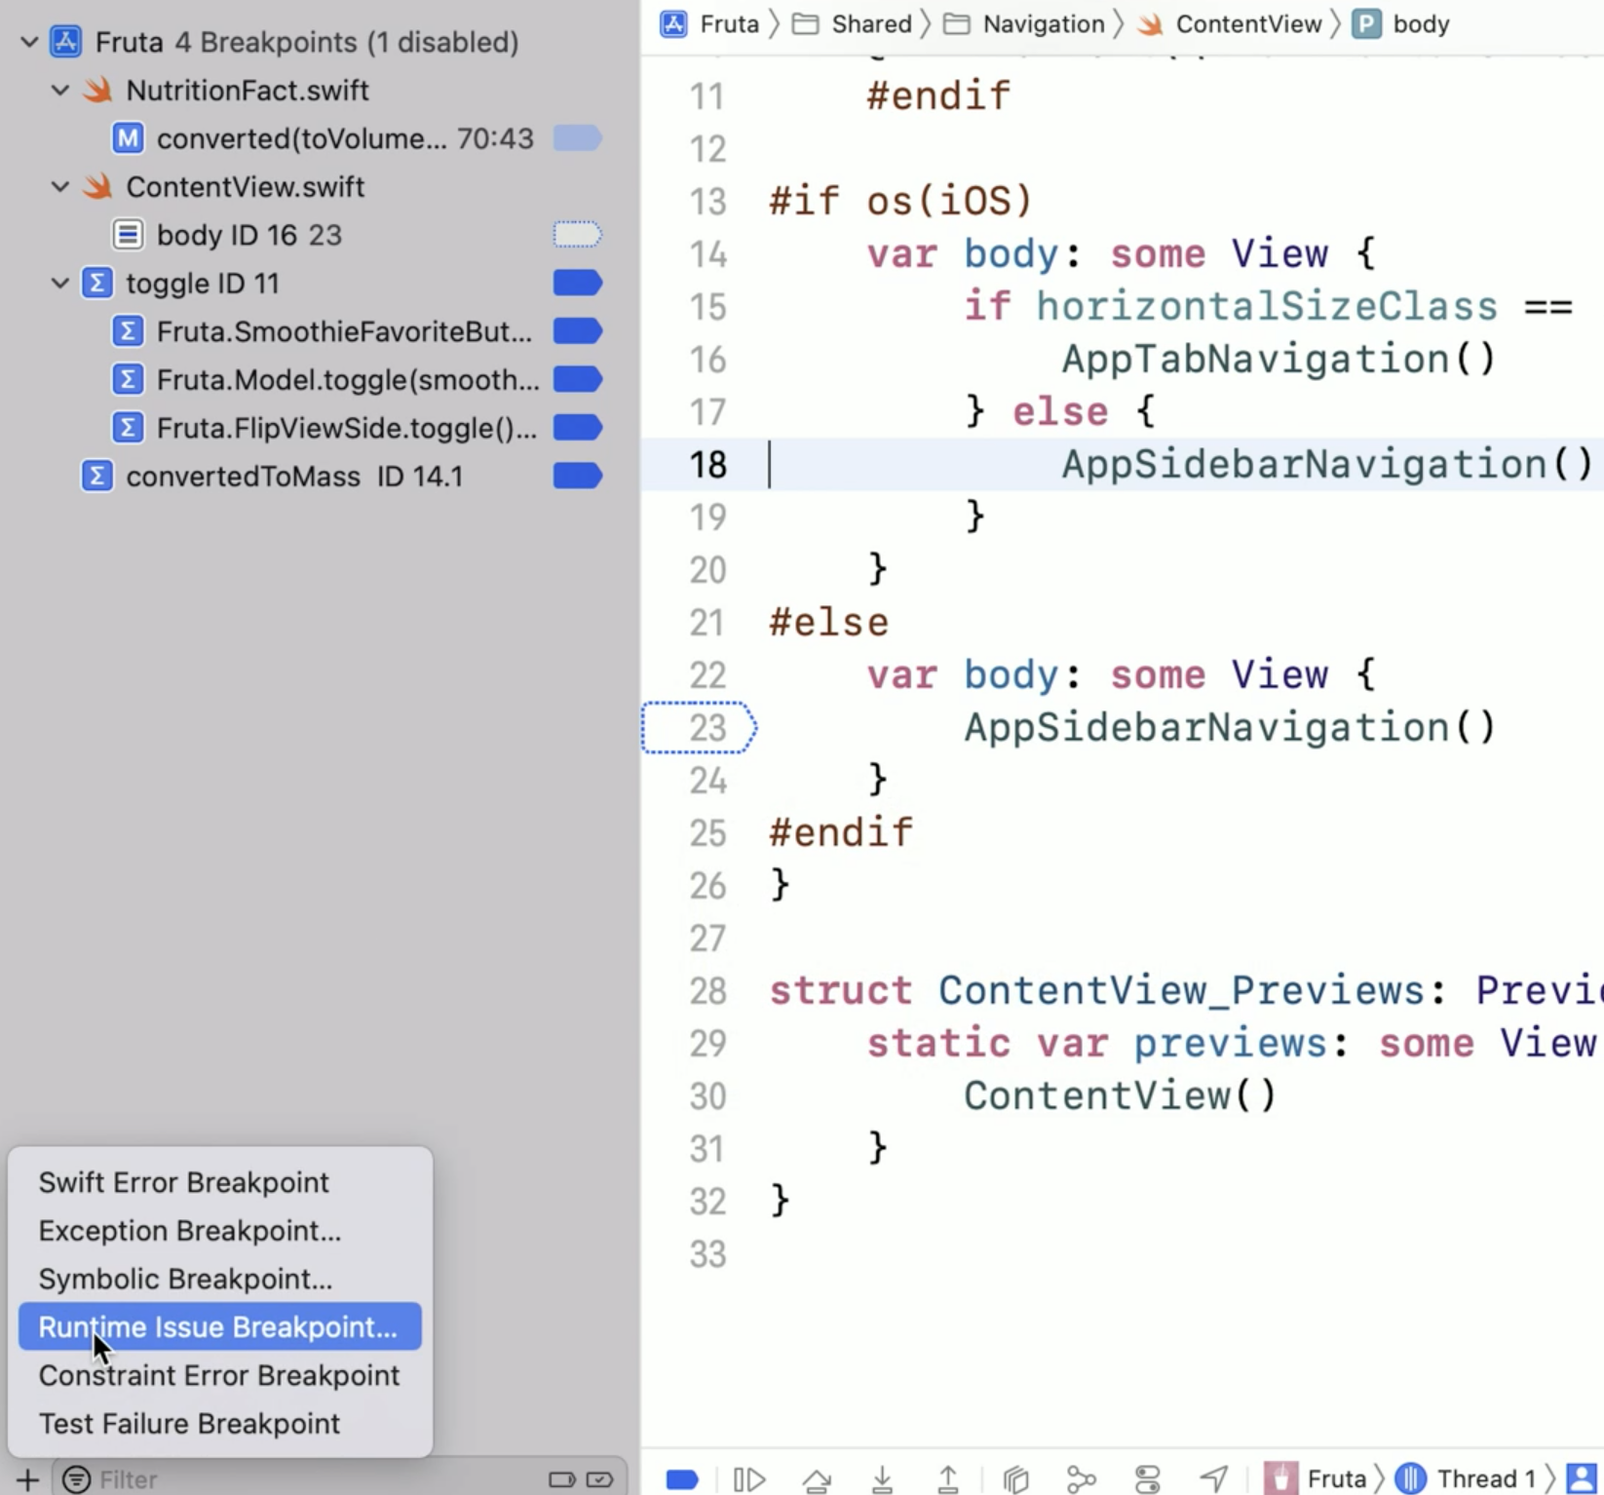Click the Fruta breadcrumb in jump bar
Screen dimensions: 1604x1495
pos(709,23)
